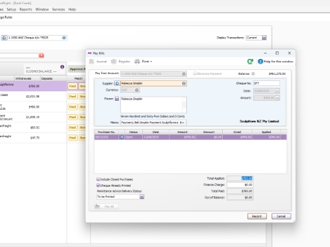Maximize the Pay Bills window
Viewport: 330px width, 247px height.
click(277, 53)
